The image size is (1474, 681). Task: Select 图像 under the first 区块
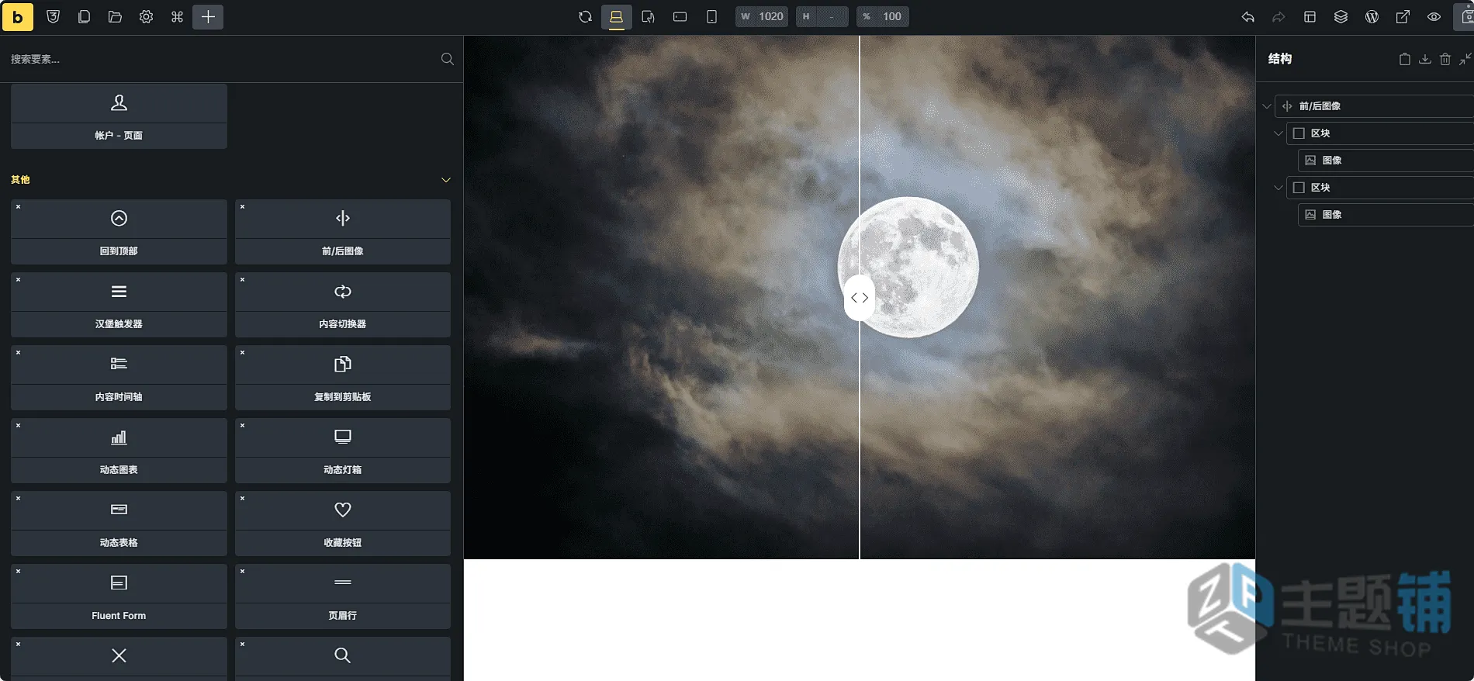(1386, 161)
